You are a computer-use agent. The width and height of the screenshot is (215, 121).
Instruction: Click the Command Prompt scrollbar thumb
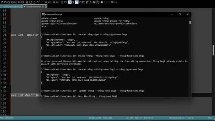pyautogui.click(x=190, y=23)
